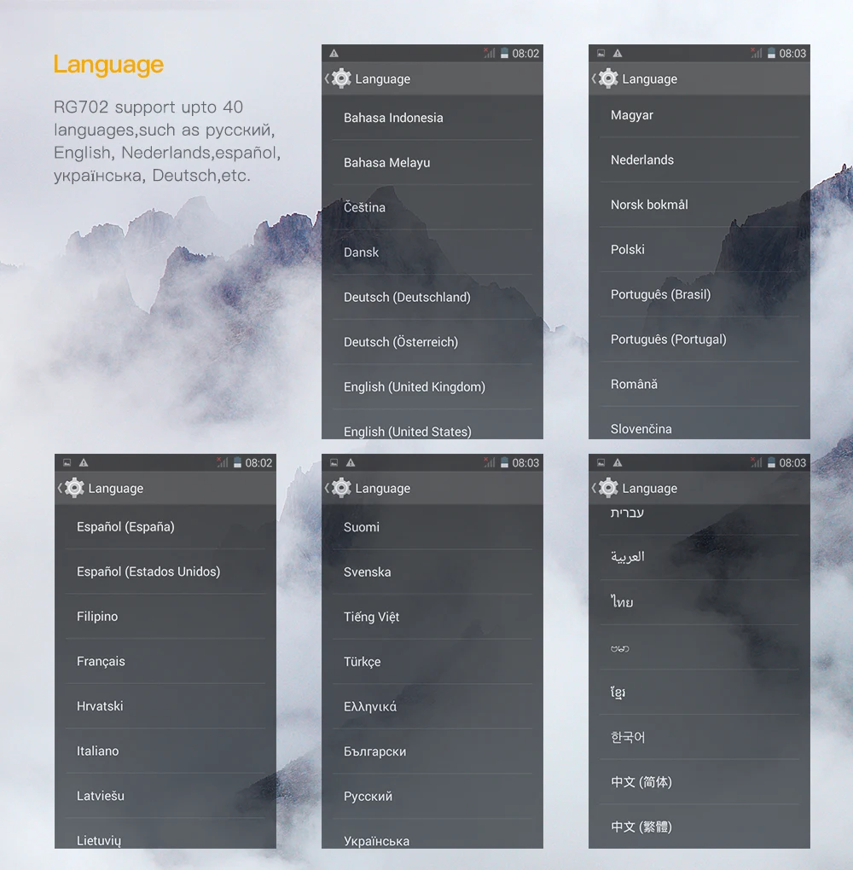Select Bahasa Indonesia language
The width and height of the screenshot is (853, 870).
(432, 118)
